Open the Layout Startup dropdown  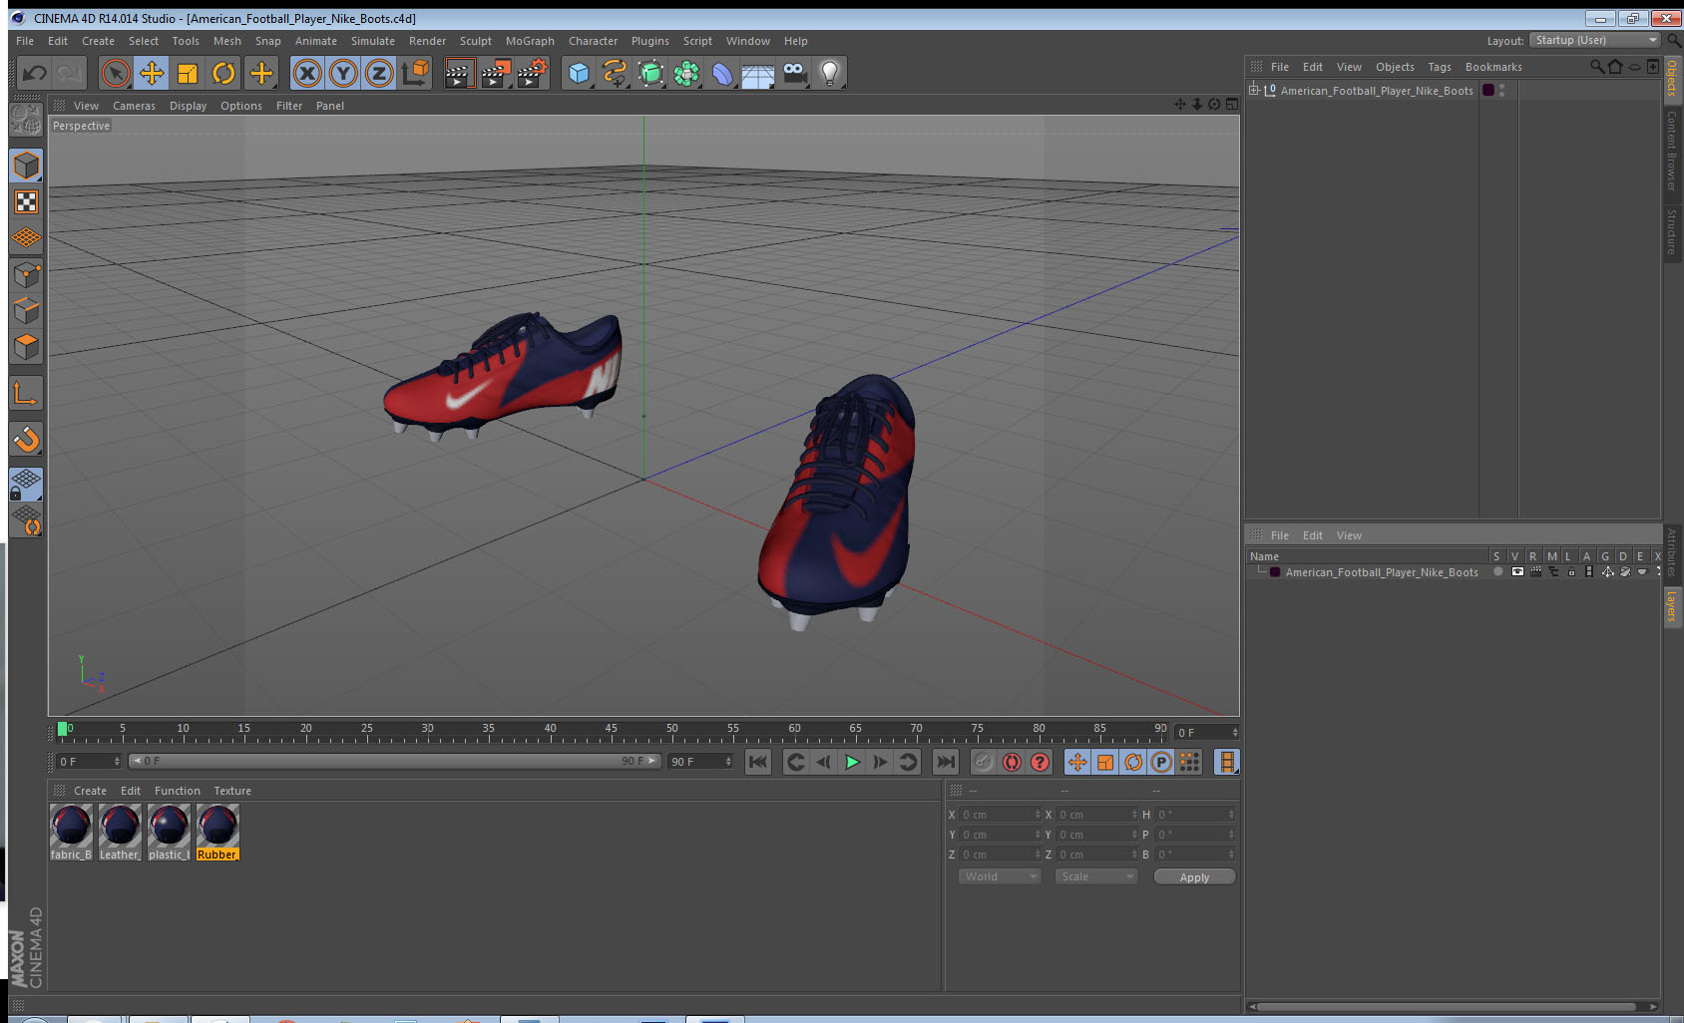pos(1594,41)
